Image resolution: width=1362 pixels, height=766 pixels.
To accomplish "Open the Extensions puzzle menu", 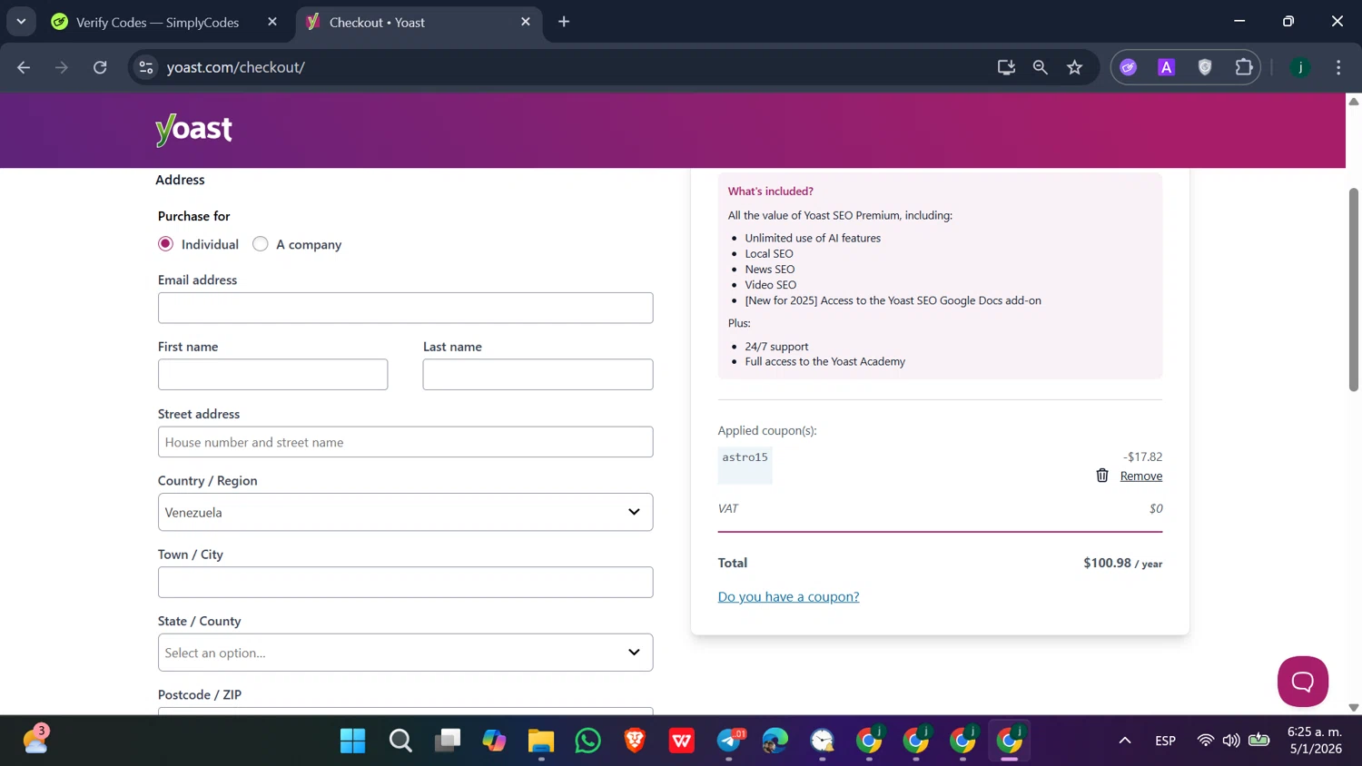I will point(1244,67).
